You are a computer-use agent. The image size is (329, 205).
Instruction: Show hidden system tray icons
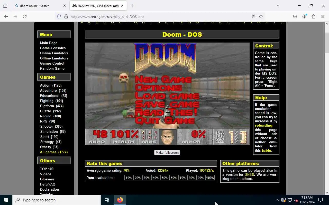[277, 200]
